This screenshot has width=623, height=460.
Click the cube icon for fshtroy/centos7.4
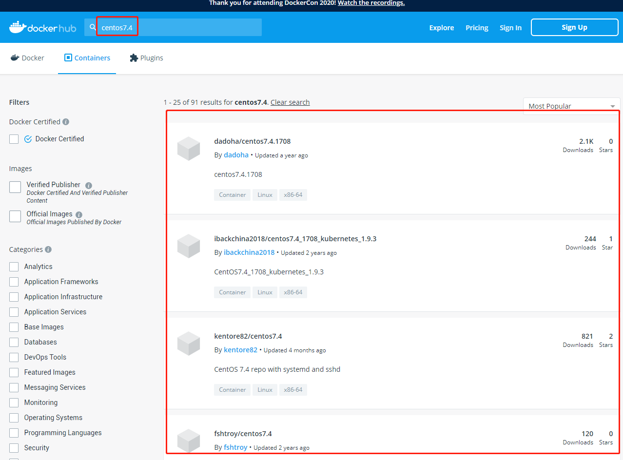pyautogui.click(x=189, y=441)
